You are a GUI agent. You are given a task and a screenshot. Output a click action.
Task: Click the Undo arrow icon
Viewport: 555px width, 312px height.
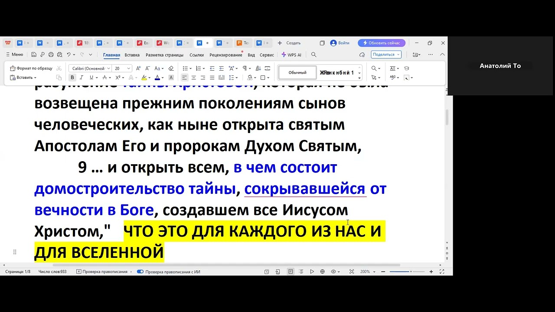pyautogui.click(x=69, y=55)
